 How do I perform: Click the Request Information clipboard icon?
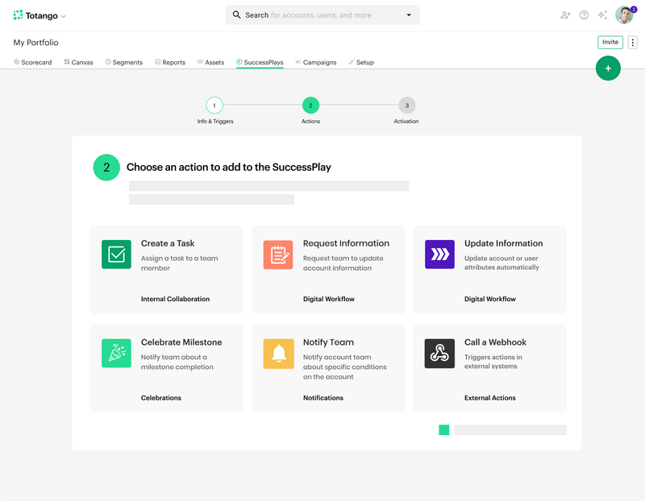(278, 254)
